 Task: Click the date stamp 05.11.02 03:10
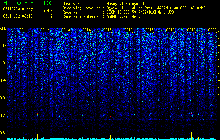pyautogui.click(x=18, y=16)
